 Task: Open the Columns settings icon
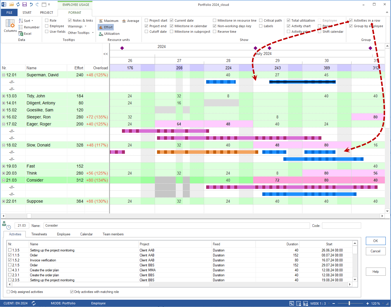point(10,24)
